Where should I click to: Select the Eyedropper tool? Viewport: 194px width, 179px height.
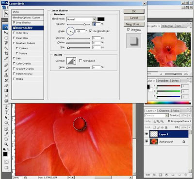tap(6, 134)
